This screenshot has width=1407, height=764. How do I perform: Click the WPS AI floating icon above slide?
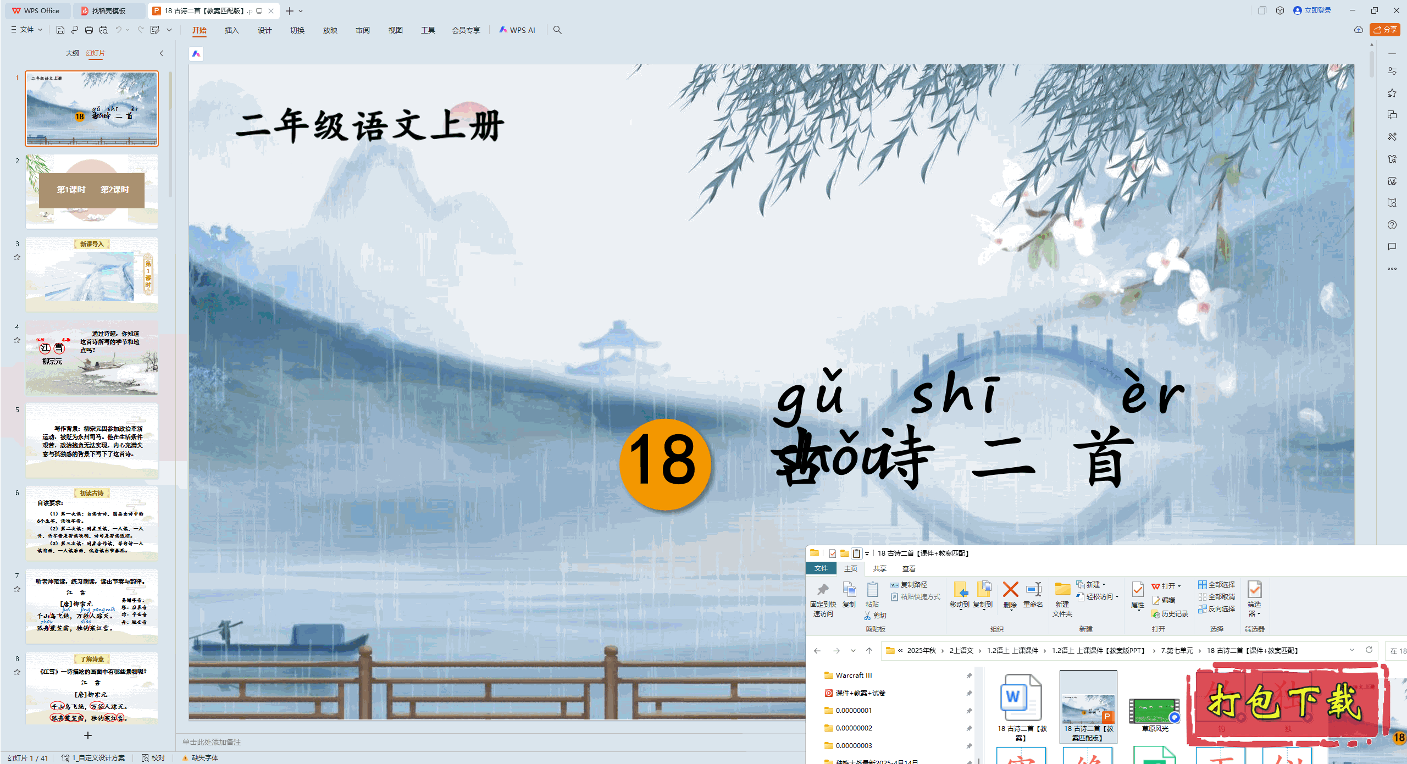click(x=196, y=54)
